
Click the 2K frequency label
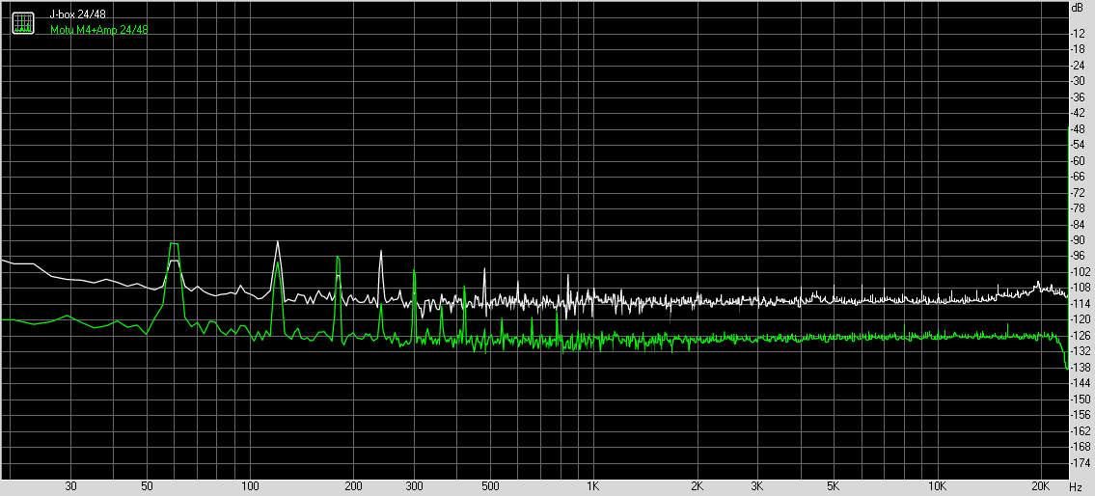coord(697,486)
